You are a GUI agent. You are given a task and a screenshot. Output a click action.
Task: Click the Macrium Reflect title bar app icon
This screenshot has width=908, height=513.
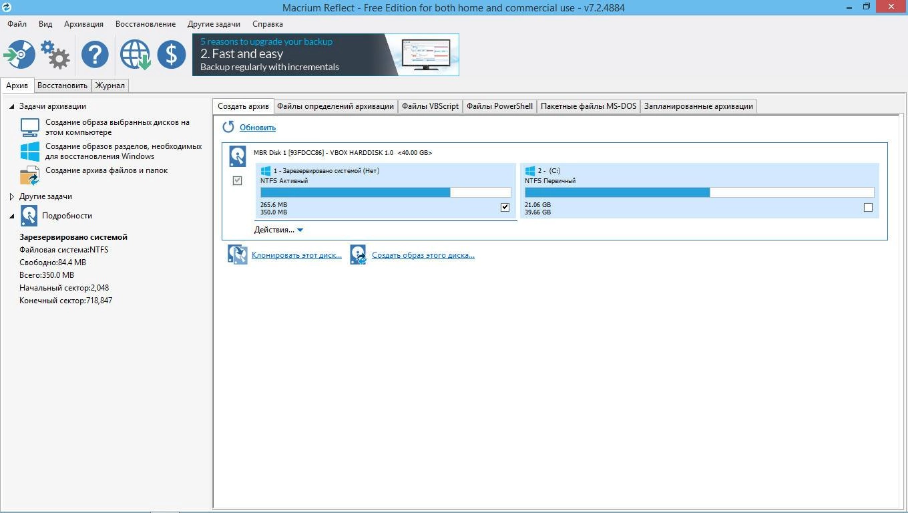click(x=7, y=7)
